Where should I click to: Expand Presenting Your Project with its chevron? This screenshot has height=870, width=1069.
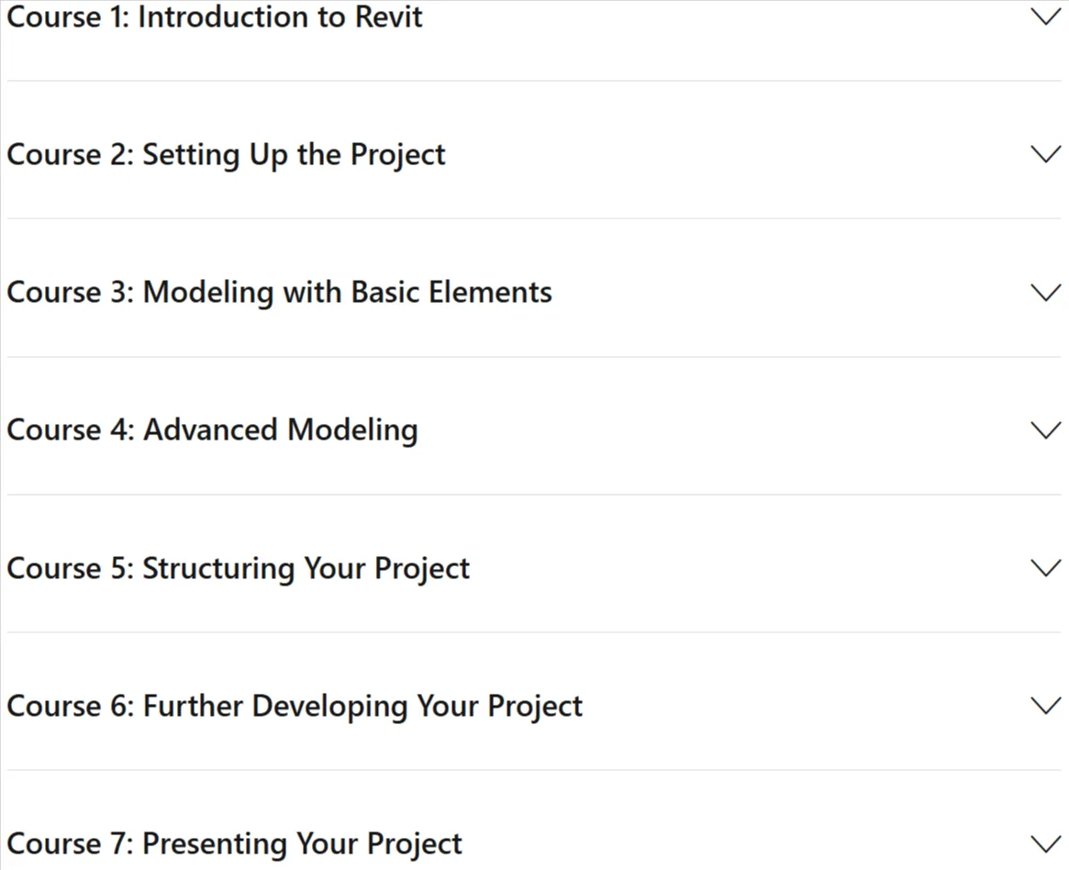click(1046, 843)
